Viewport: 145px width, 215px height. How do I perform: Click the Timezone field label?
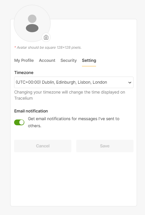click(24, 72)
